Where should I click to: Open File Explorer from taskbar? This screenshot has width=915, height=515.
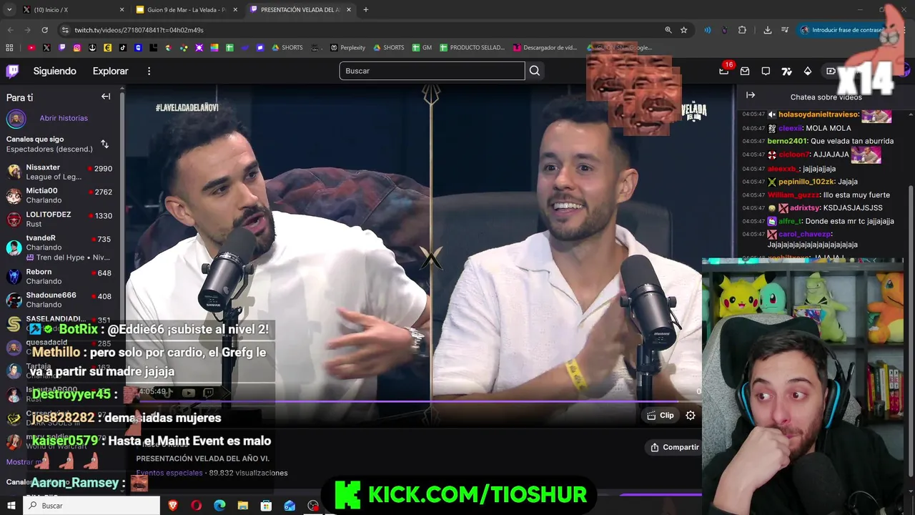[x=243, y=506]
